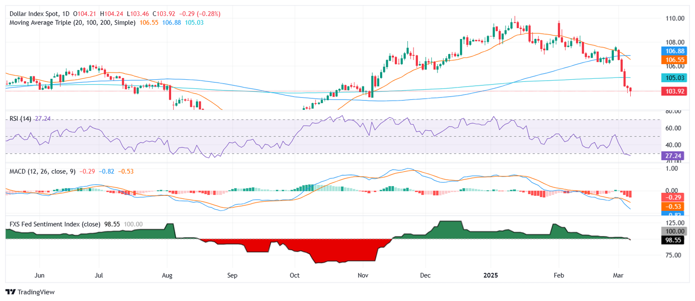
Task: Click the TradingView logo icon
Action: (x=10, y=292)
